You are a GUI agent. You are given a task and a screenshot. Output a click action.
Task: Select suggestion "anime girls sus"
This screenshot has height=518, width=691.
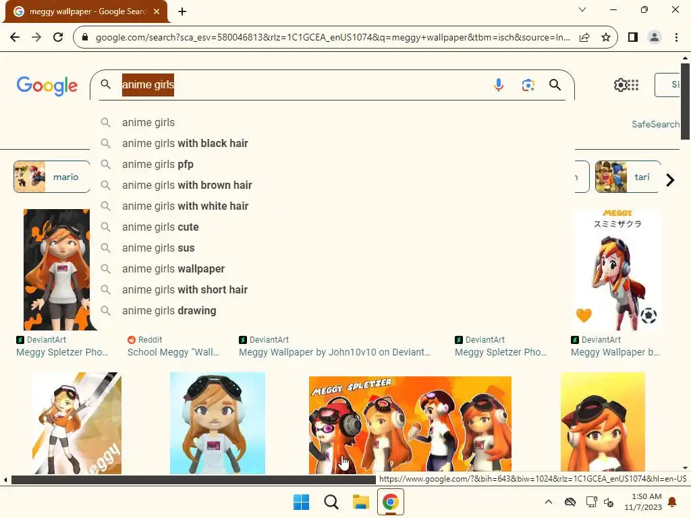coord(332,248)
